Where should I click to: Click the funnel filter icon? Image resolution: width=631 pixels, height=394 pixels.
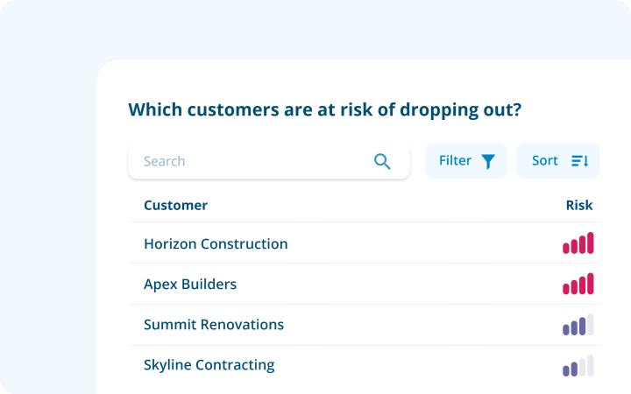tap(488, 162)
